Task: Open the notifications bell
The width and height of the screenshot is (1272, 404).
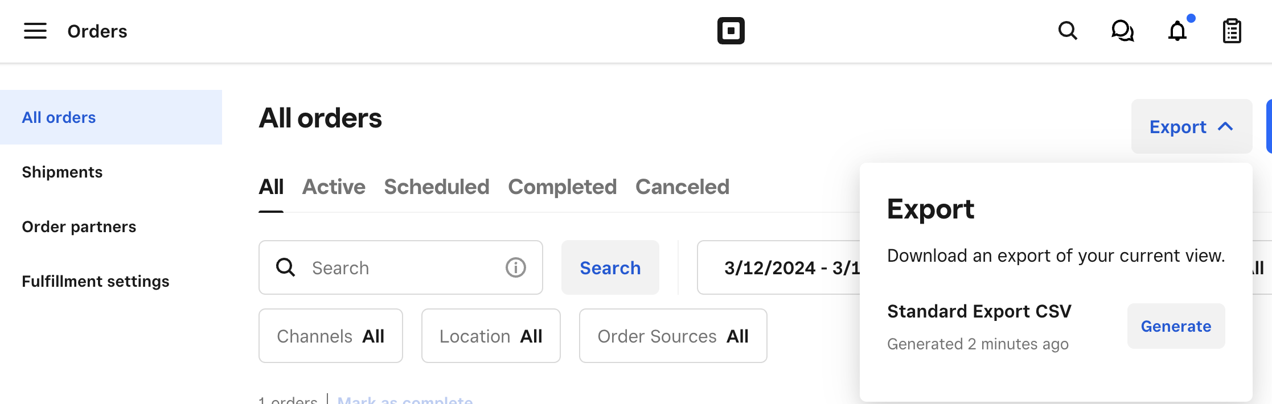Action: tap(1177, 31)
